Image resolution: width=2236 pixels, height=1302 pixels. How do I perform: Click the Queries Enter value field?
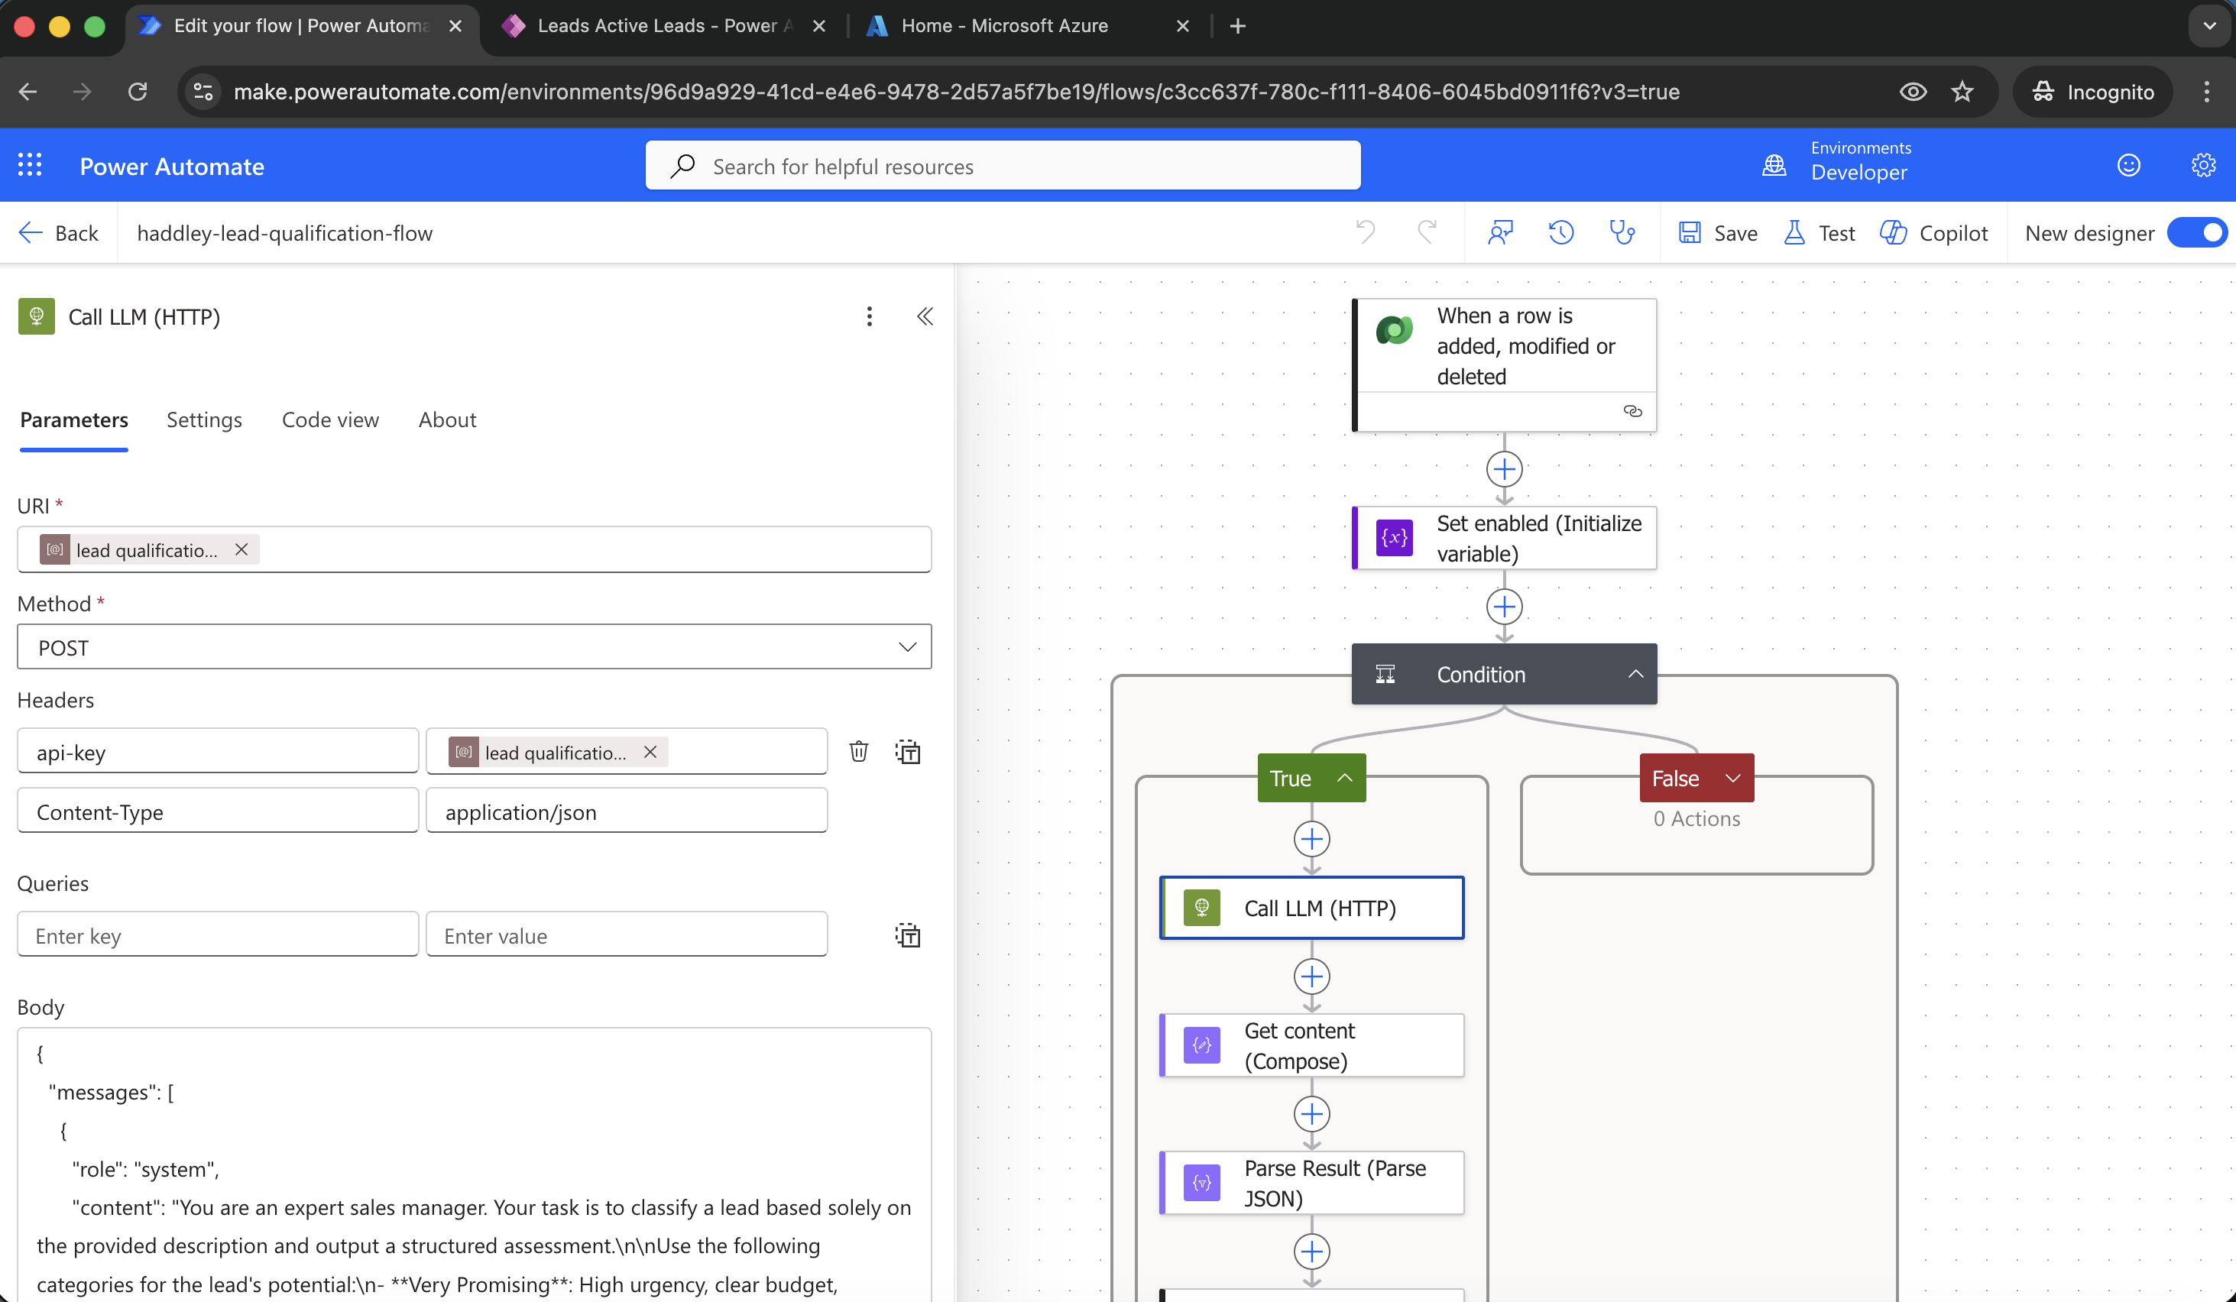[627, 934]
